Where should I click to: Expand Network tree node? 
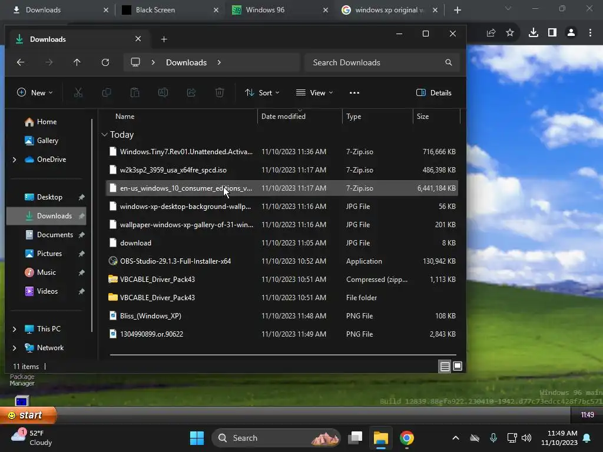tap(14, 348)
